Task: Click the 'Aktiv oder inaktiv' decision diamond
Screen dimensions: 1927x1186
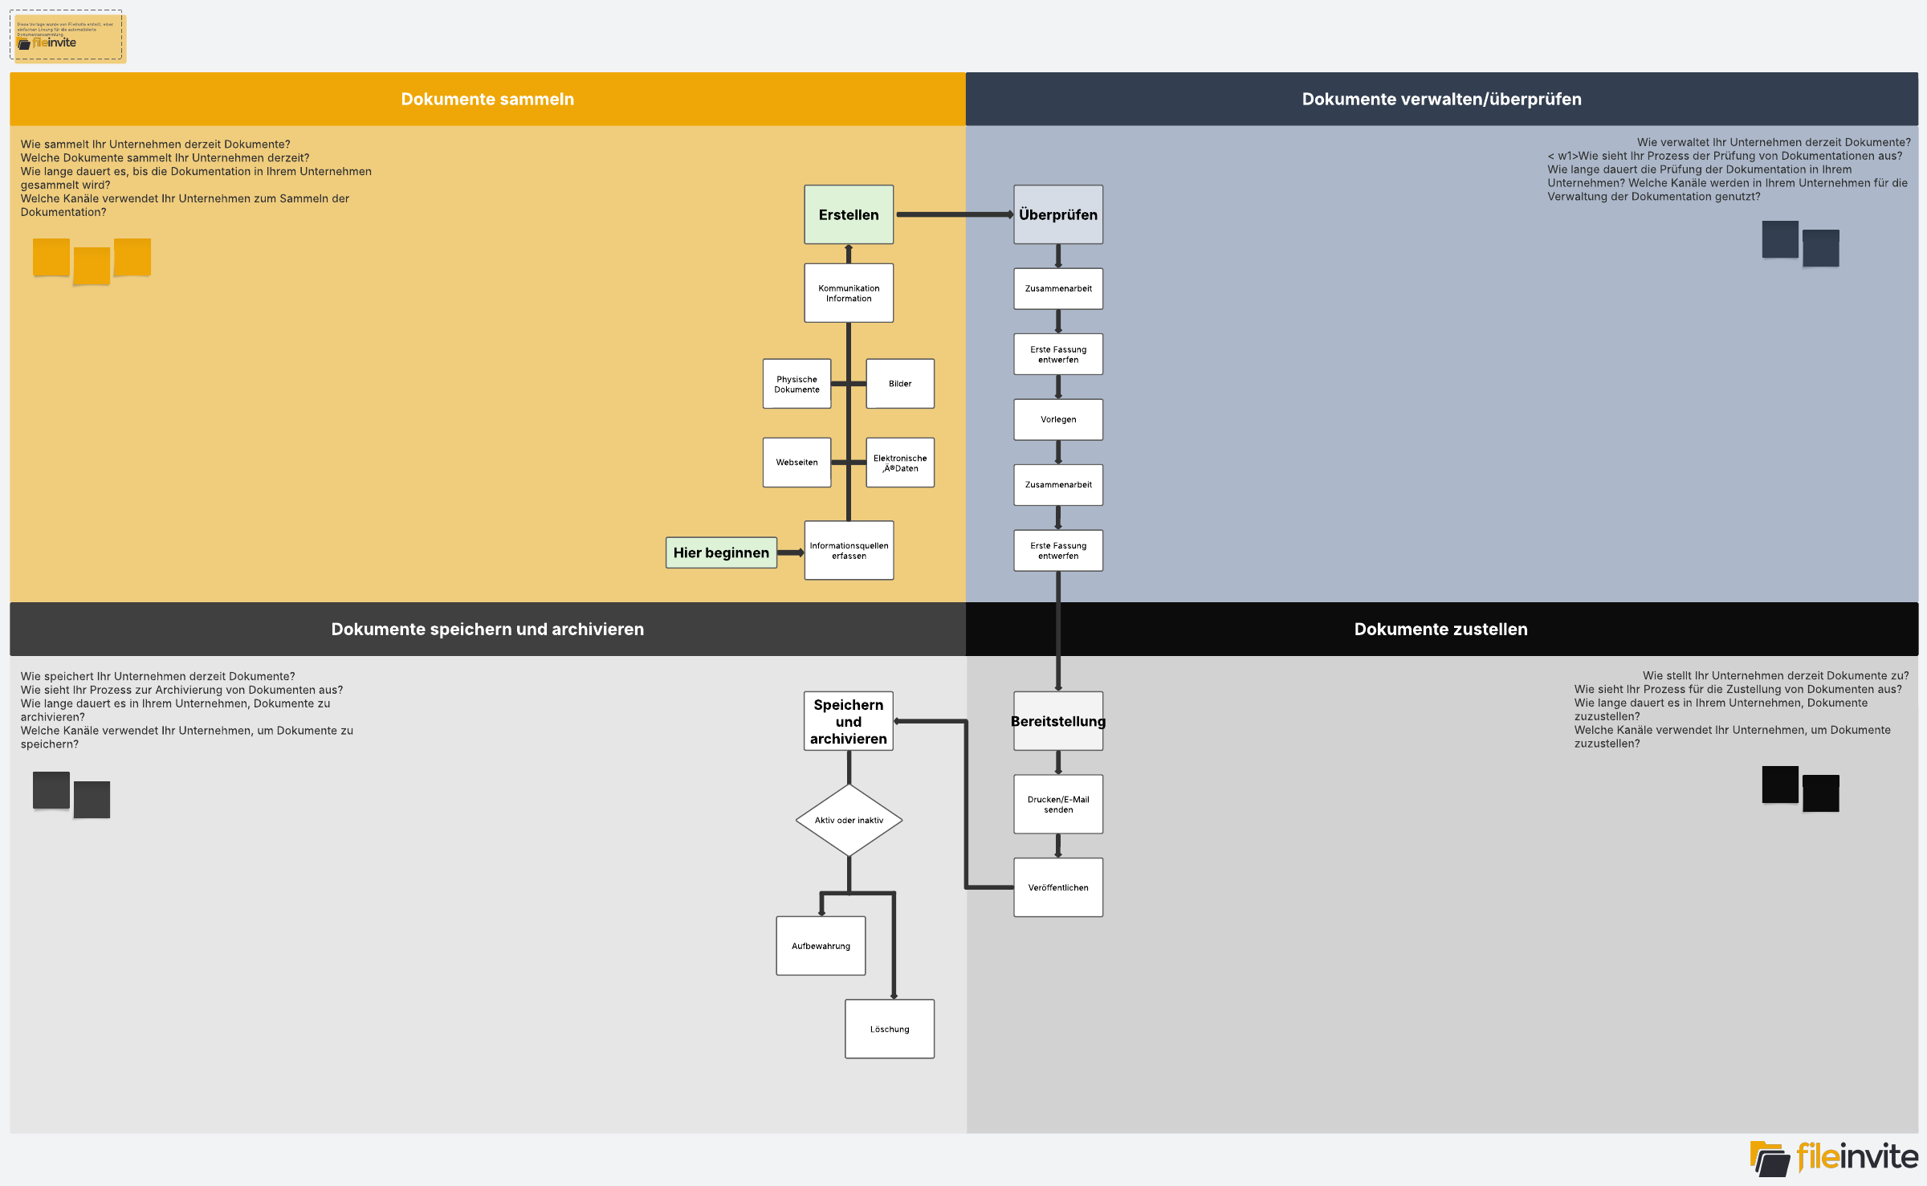Action: pyautogui.click(x=848, y=820)
